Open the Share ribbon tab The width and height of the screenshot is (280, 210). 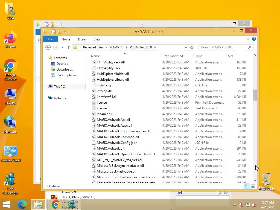[81, 39]
